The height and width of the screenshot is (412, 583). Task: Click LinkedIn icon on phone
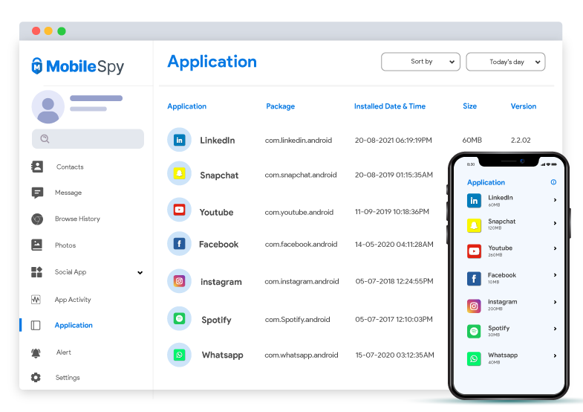474,201
